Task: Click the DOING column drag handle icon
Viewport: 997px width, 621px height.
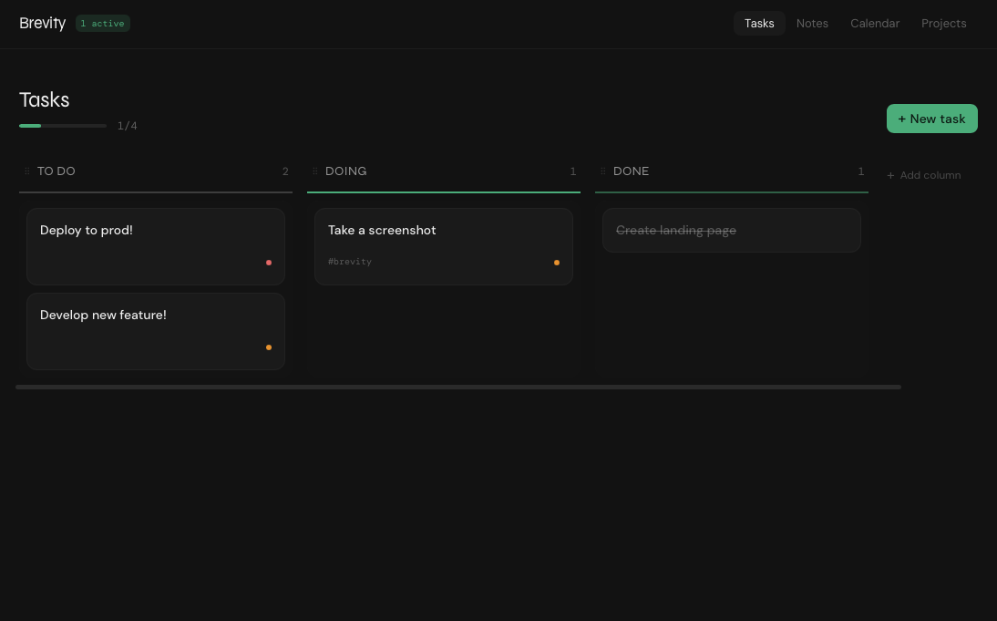Action: [315, 171]
